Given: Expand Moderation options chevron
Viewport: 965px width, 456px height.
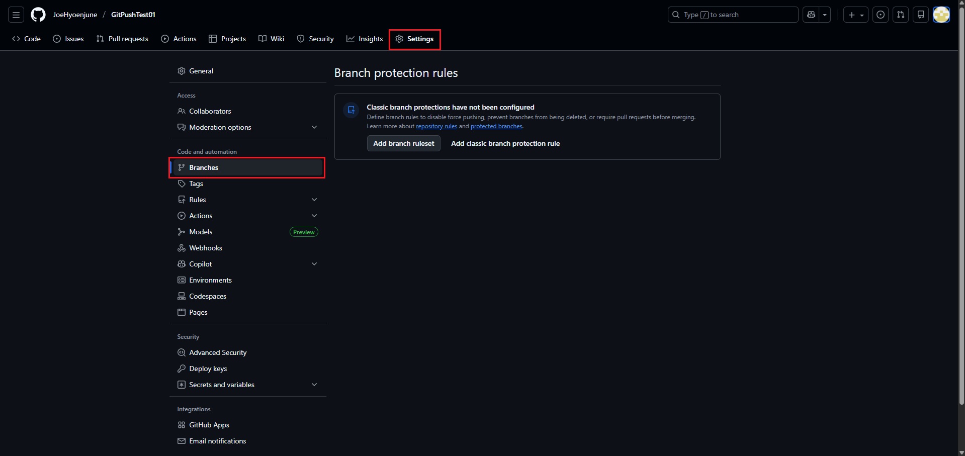Looking at the screenshot, I should [314, 127].
